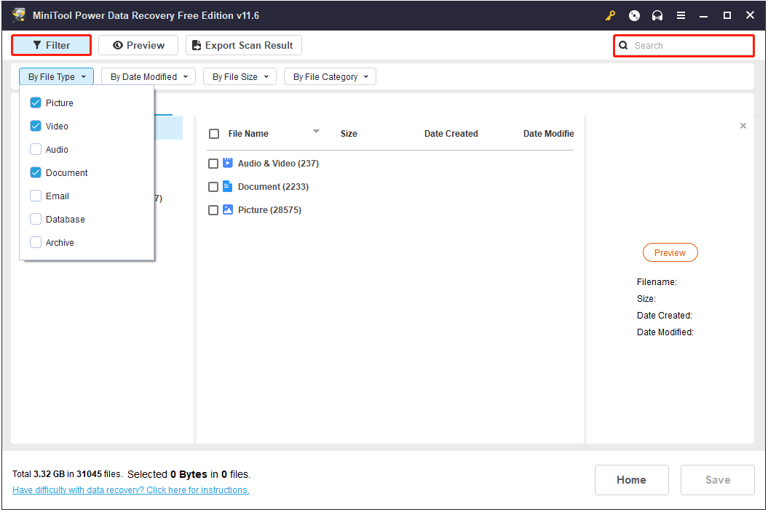This screenshot has width=768, height=512.
Task: Open the By Date Modified dropdown
Action: click(x=149, y=77)
